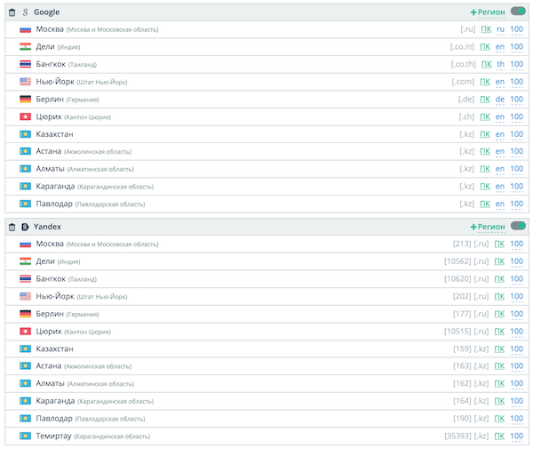The height and width of the screenshot is (449, 533).
Task: Click the [.co.in] domain in Дели row
Action: click(x=462, y=47)
